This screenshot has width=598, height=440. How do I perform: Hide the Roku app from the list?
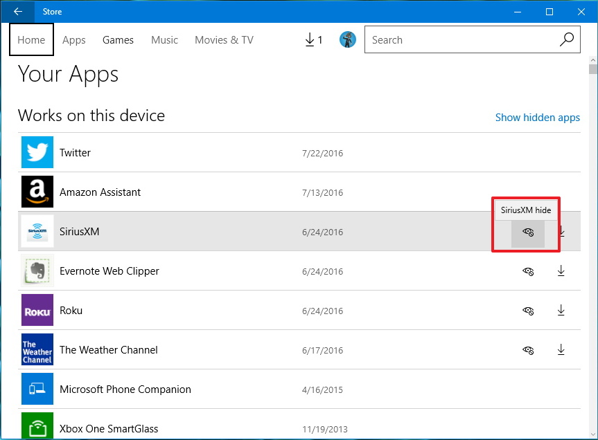[528, 311]
